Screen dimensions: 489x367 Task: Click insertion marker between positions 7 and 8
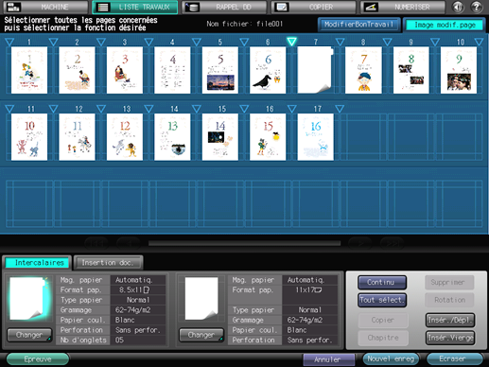coord(340,42)
